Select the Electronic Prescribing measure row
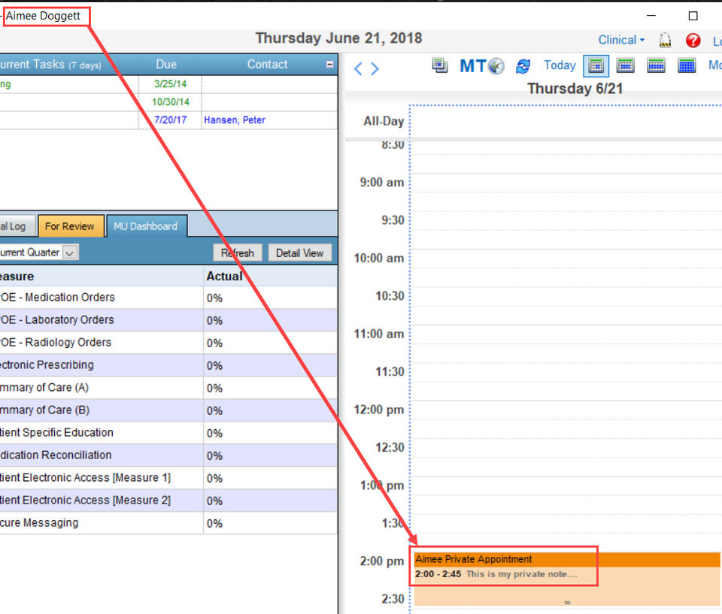Image resolution: width=722 pixels, height=614 pixels. coord(168,365)
